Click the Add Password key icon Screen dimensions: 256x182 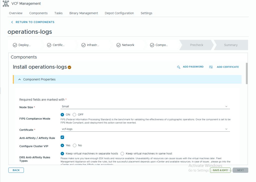click(178, 67)
